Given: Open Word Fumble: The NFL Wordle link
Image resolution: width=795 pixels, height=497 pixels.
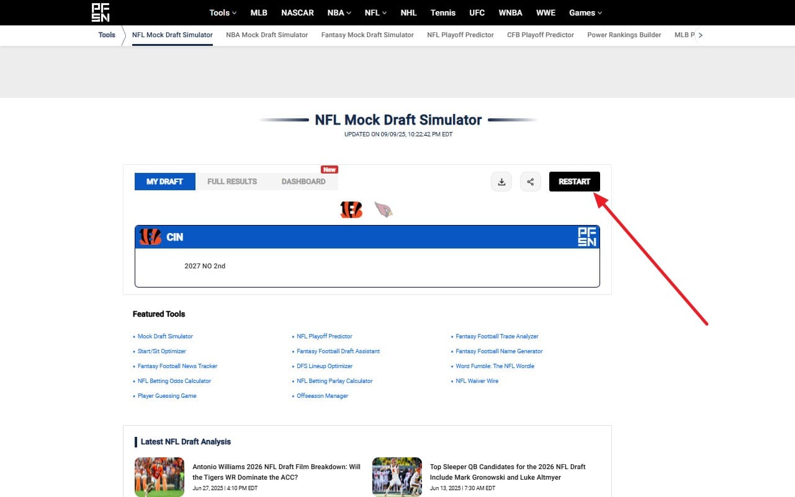Looking at the screenshot, I should point(495,366).
